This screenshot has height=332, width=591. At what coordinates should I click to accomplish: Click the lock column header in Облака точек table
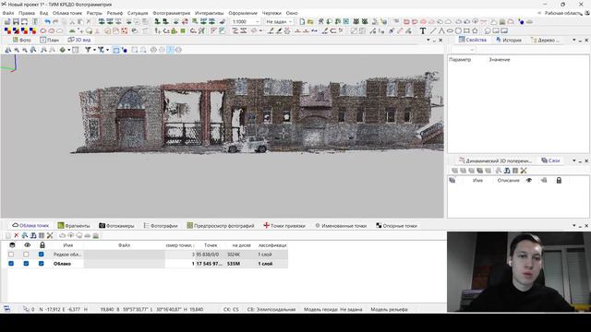(42, 245)
